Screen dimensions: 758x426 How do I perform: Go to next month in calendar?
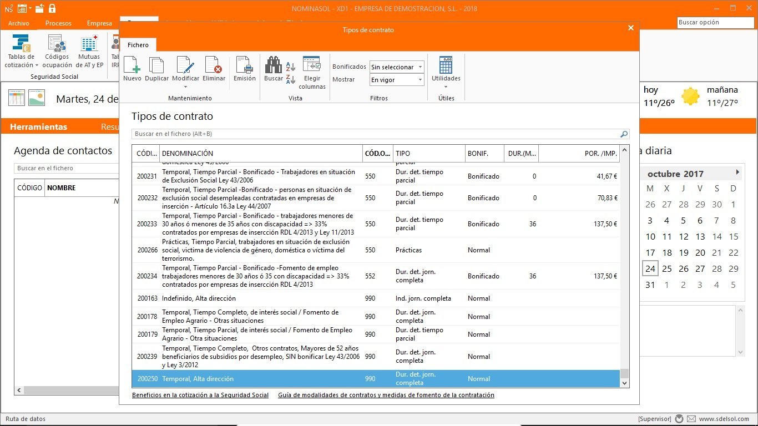[x=737, y=173]
